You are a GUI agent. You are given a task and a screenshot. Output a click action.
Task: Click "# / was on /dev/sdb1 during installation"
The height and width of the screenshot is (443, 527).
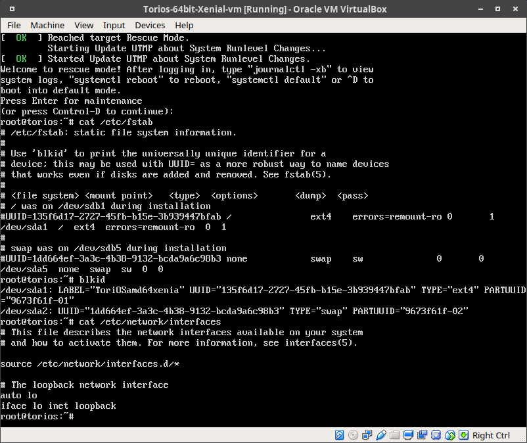pyautogui.click(x=106, y=206)
